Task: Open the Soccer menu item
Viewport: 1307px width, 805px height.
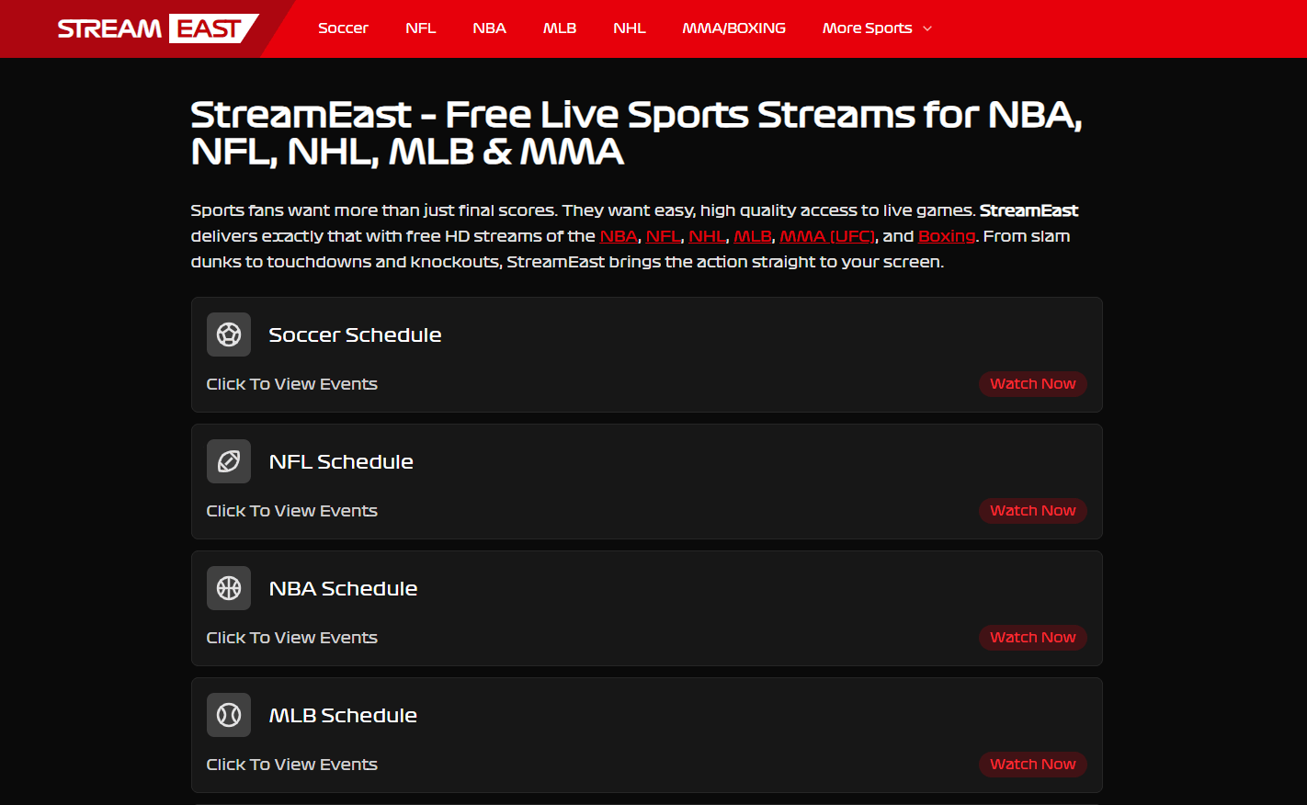Action: [x=343, y=28]
